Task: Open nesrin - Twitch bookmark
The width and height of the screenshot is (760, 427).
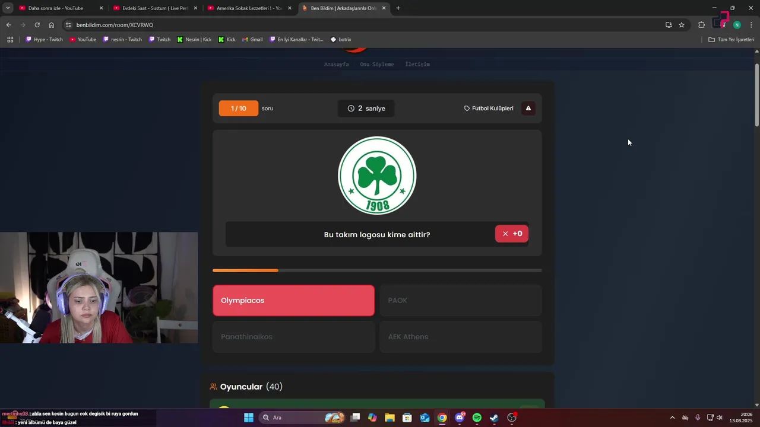Action: tap(122, 40)
